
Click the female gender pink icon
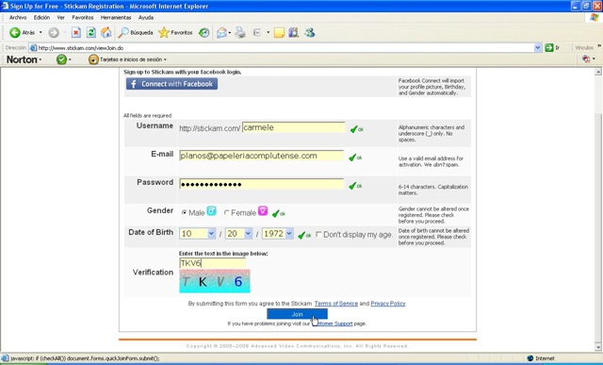pyautogui.click(x=263, y=210)
